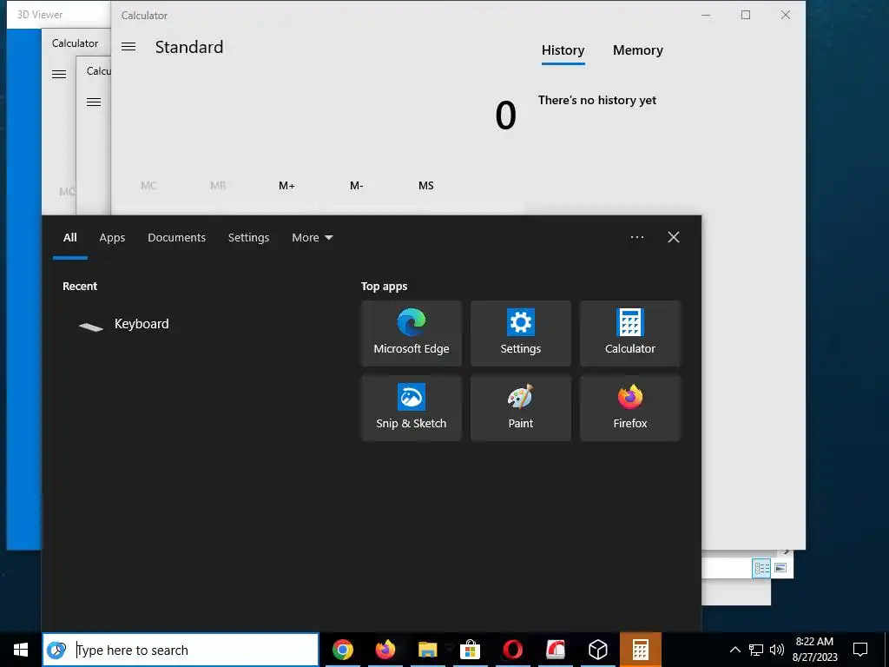Click the MR memory recall button

click(x=218, y=186)
